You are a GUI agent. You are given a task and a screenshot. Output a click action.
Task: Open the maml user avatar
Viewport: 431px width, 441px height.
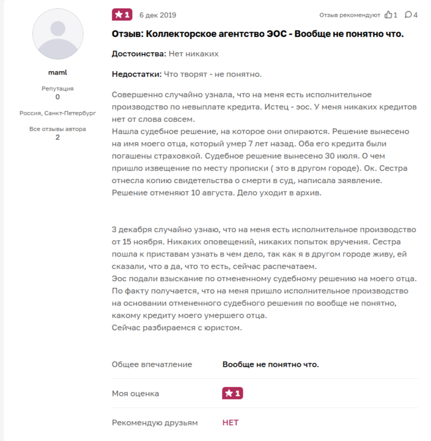coord(58,34)
